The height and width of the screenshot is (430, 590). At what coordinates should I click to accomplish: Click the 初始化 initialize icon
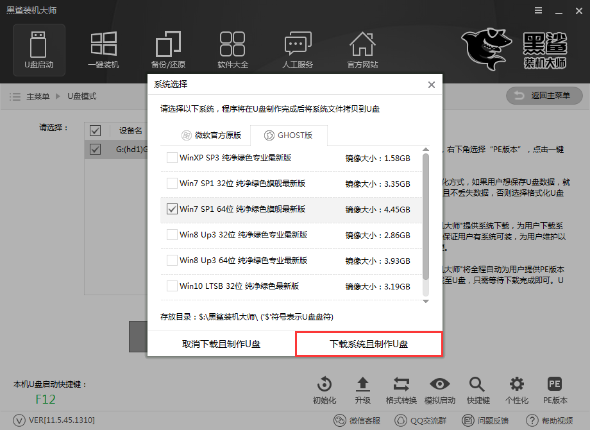(x=324, y=388)
